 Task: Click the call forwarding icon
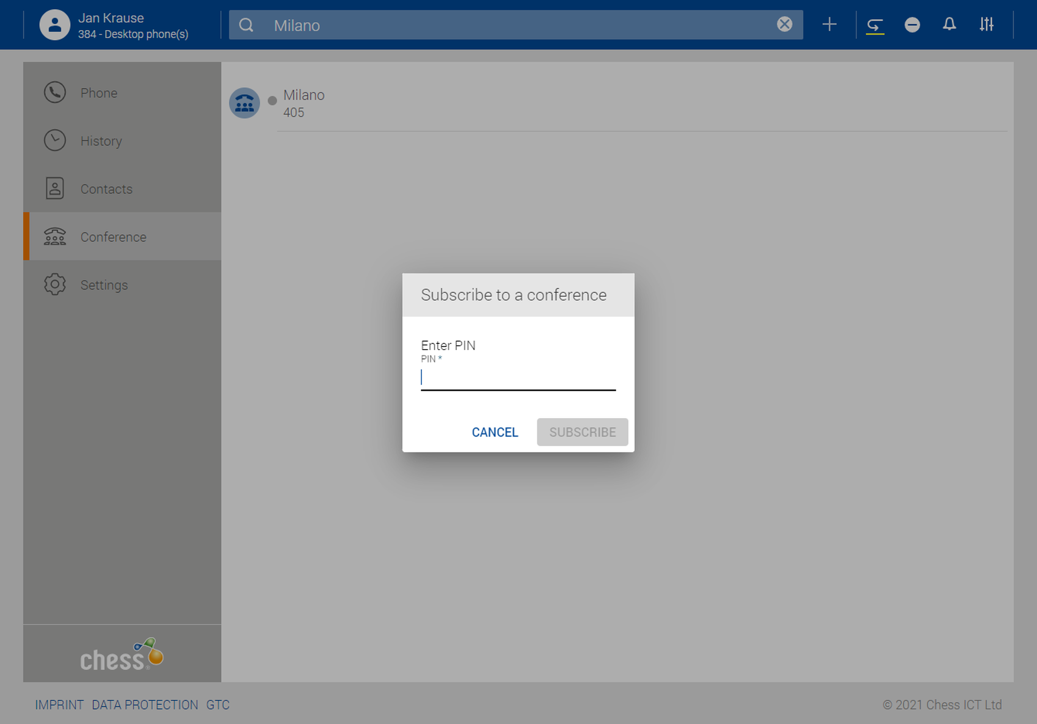coord(875,25)
